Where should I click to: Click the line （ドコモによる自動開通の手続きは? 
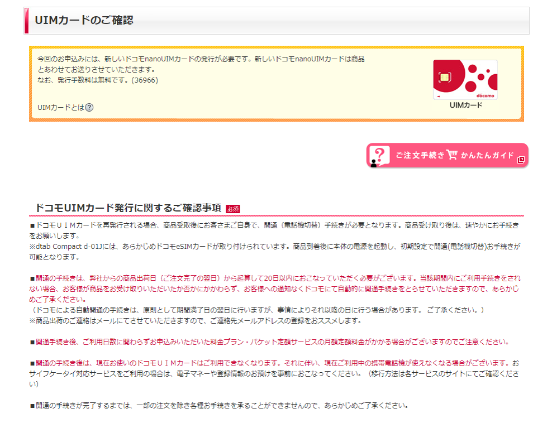(x=257, y=310)
